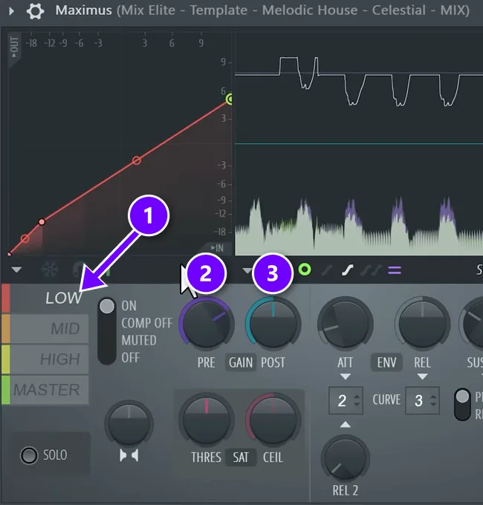Click the partially visible SUS knob
The width and height of the screenshot is (483, 505).
(473, 325)
